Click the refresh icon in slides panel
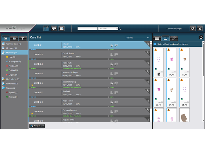The image size is (205, 154). pos(201,37)
